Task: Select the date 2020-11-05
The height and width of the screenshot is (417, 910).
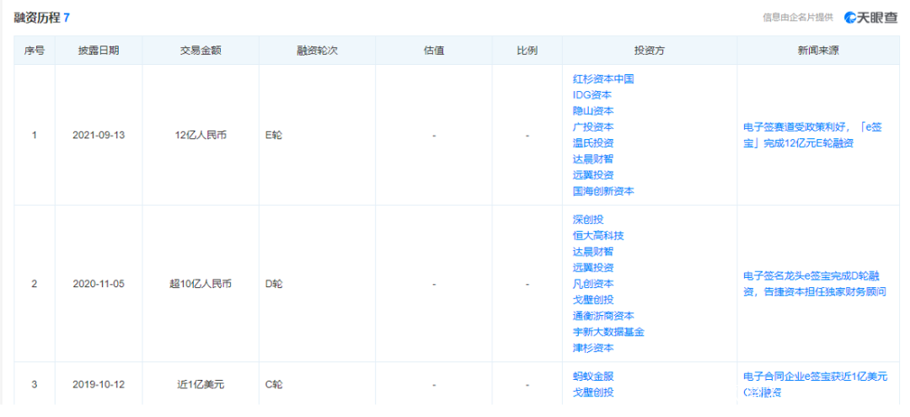Action: click(99, 284)
